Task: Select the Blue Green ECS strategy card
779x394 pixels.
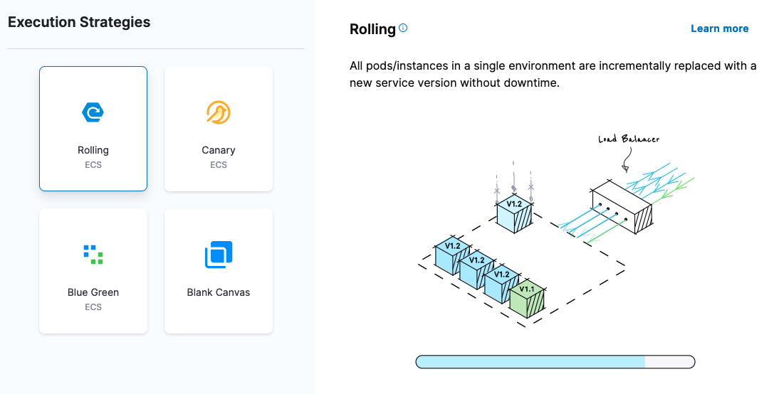Action: point(93,271)
